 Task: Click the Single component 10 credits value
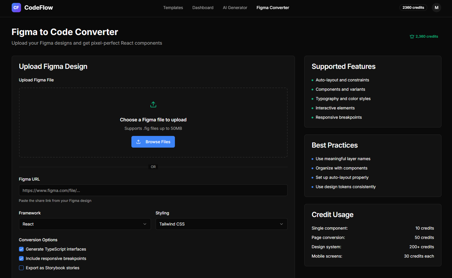click(x=425, y=228)
